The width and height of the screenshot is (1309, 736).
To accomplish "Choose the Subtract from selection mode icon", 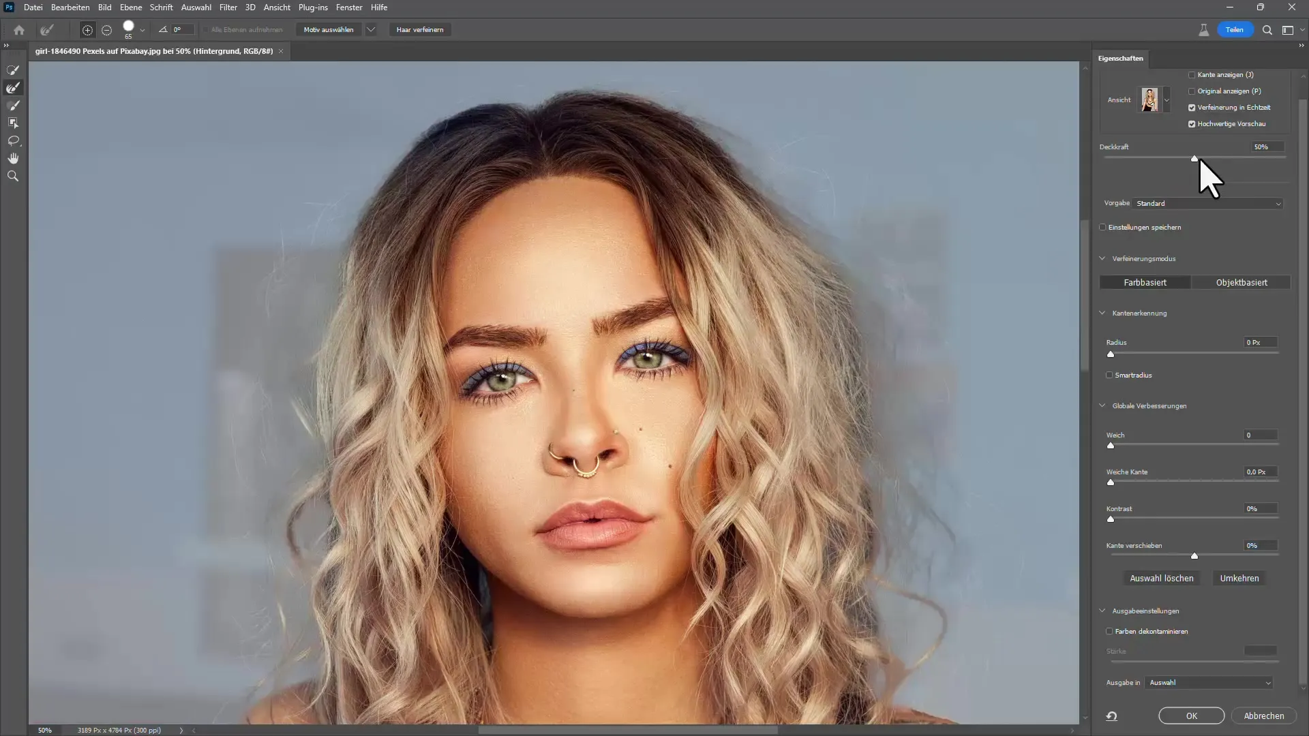I will click(x=106, y=30).
